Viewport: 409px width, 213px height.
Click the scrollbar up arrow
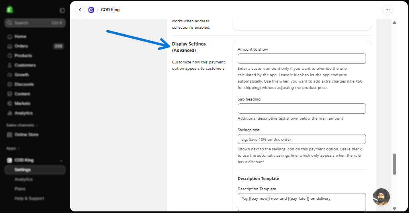[x=394, y=23]
